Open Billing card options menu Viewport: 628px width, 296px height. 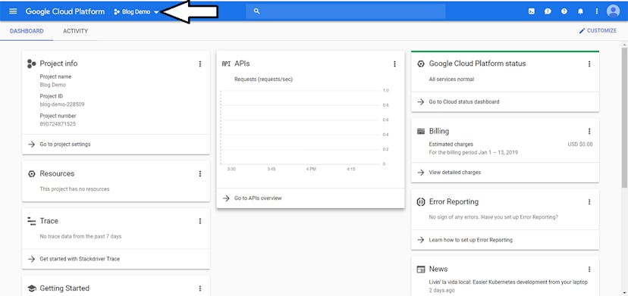pyautogui.click(x=589, y=131)
